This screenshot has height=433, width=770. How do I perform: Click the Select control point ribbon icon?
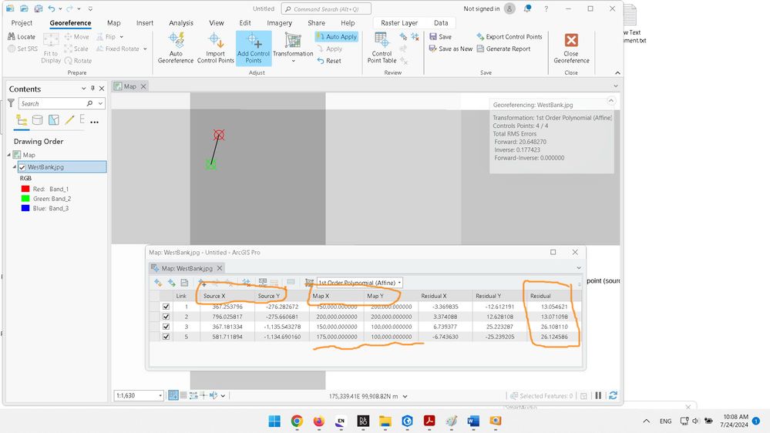[x=403, y=37]
